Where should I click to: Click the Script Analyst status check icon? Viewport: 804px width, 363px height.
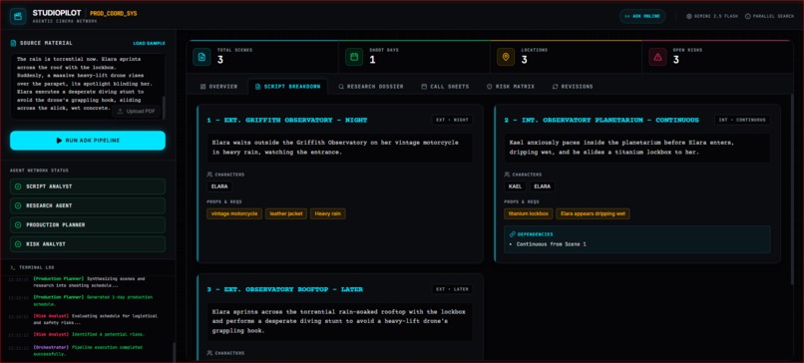click(19, 186)
